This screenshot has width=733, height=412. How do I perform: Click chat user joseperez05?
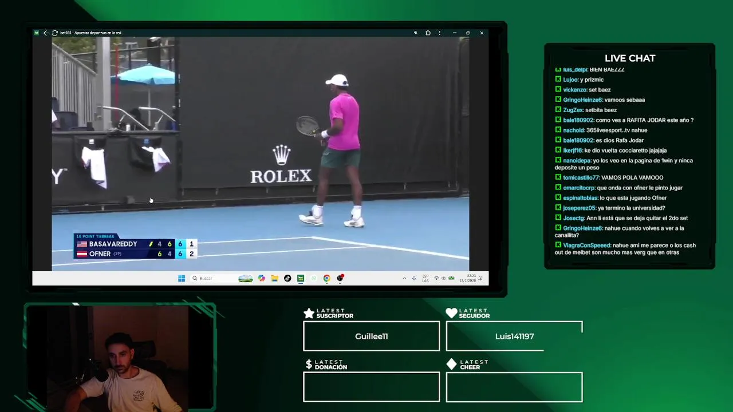tap(580, 208)
